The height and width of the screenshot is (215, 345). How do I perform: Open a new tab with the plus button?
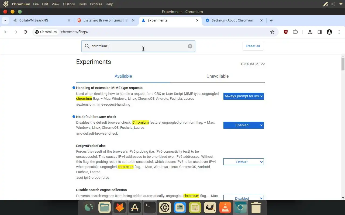coord(271,20)
